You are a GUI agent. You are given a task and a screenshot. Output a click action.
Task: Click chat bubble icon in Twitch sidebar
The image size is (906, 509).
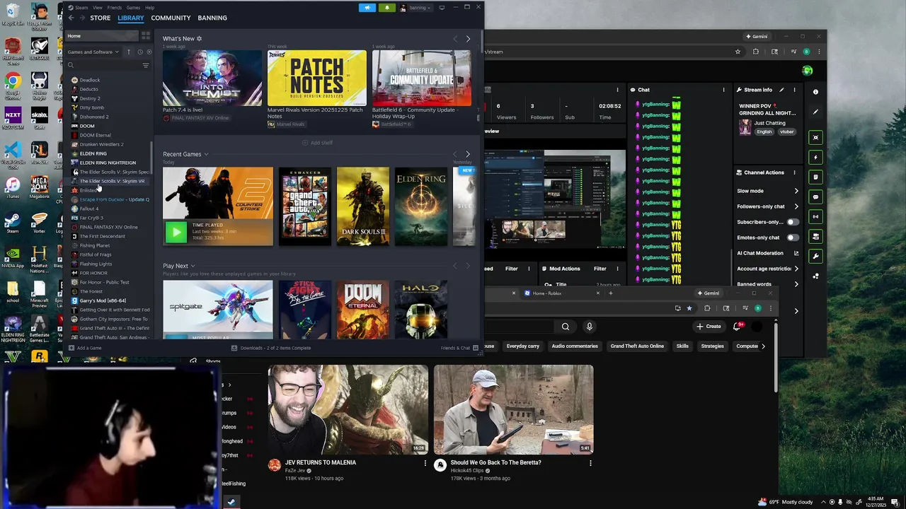816,197
